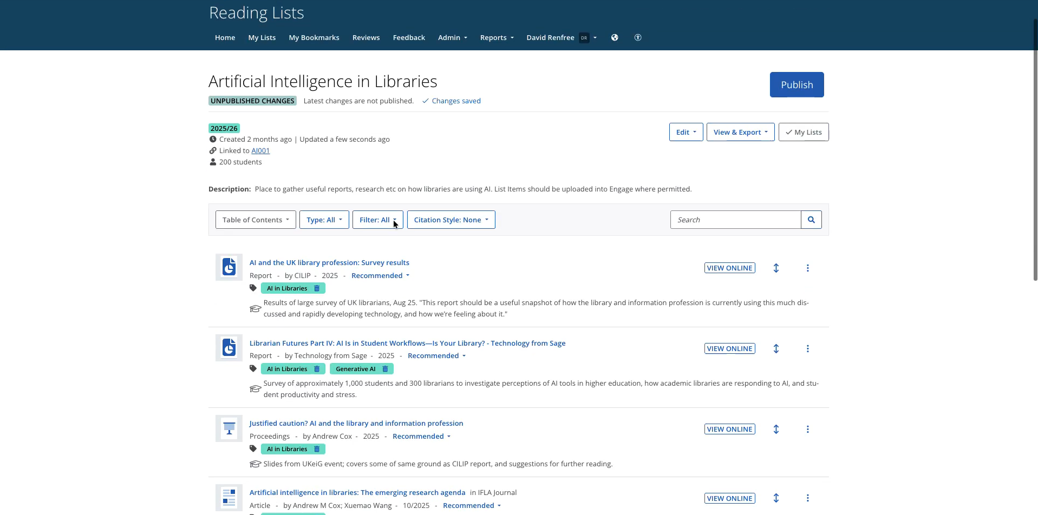Click the globe language icon in navbar
The image size is (1038, 515).
click(615, 37)
